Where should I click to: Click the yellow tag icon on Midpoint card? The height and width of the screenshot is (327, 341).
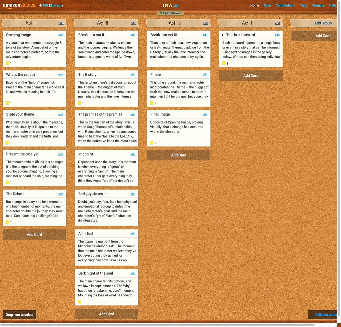[79, 183]
